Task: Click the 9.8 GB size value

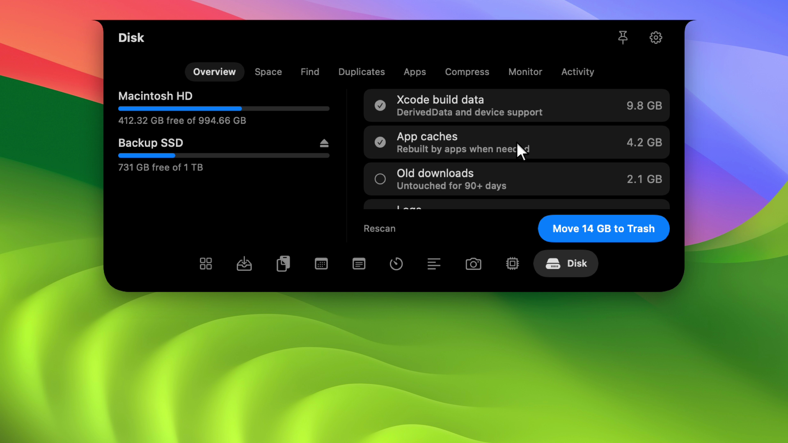Action: [x=644, y=105]
